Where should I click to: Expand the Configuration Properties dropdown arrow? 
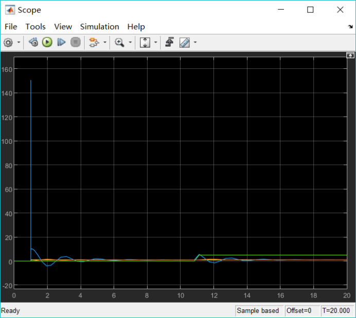pyautogui.click(x=19, y=43)
